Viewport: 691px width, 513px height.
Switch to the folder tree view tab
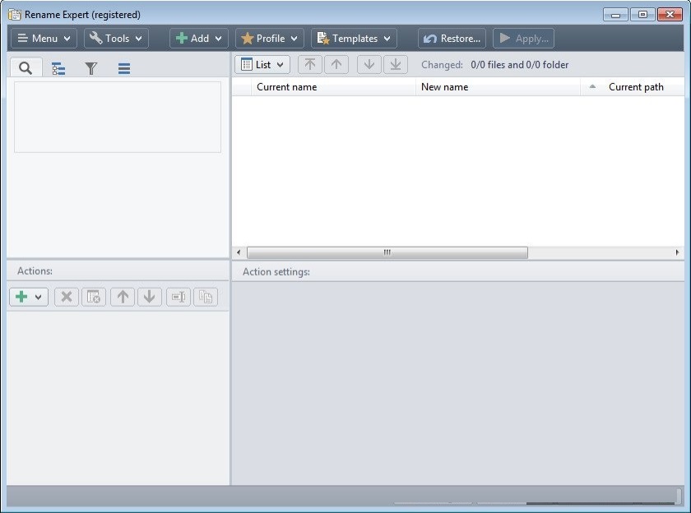[x=58, y=68]
